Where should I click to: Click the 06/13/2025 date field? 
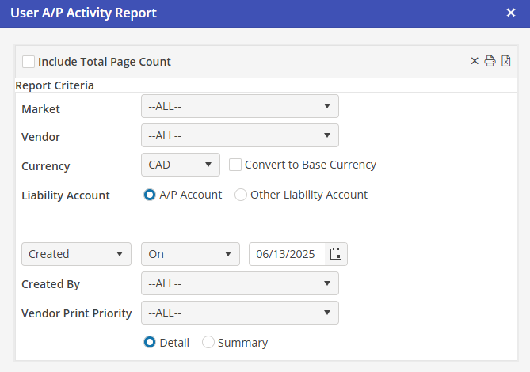287,254
